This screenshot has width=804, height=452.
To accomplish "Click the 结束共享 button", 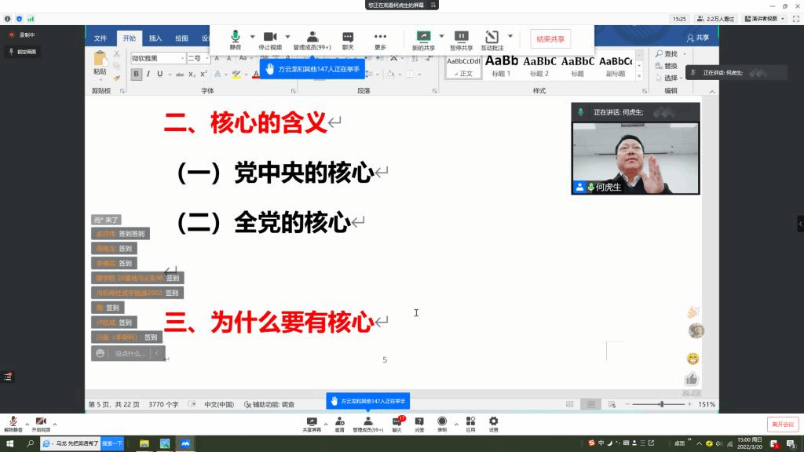I will pos(550,38).
